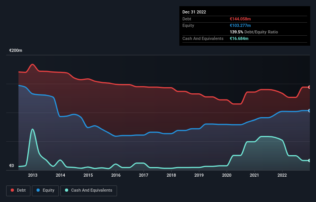Viewport: 316px width, 202px height.
Task: Click the €0 y-axis label
Action: coord(12,166)
